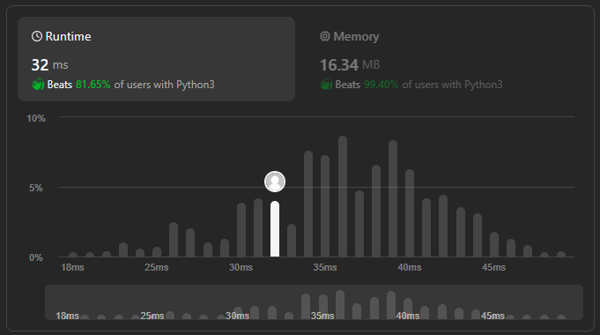Click the 81.65% runtime percentile text
Image resolution: width=600 pixels, height=335 pixels.
point(93,85)
